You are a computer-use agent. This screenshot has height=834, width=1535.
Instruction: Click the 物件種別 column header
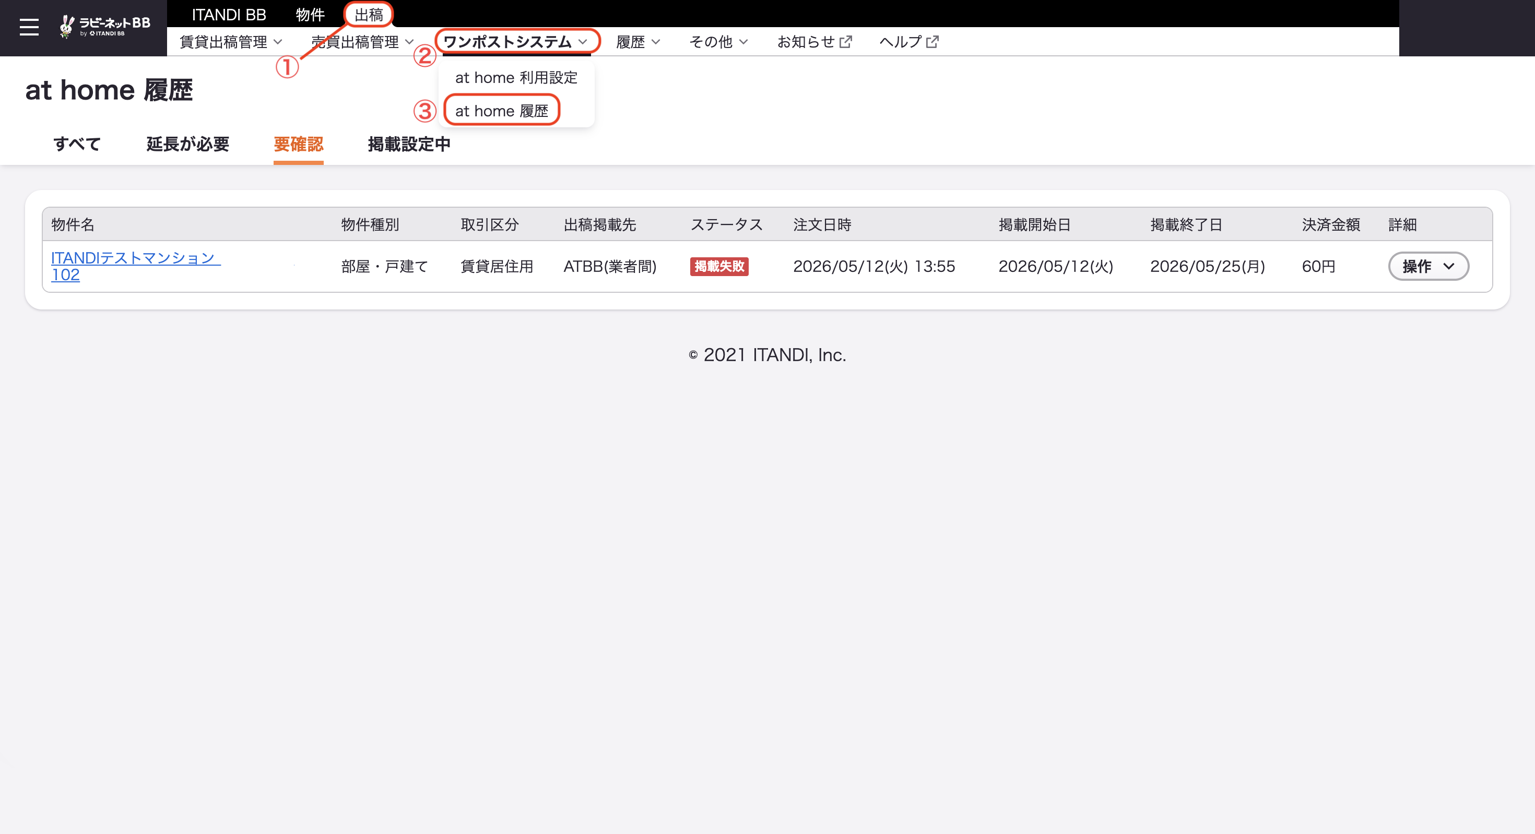pos(370,224)
